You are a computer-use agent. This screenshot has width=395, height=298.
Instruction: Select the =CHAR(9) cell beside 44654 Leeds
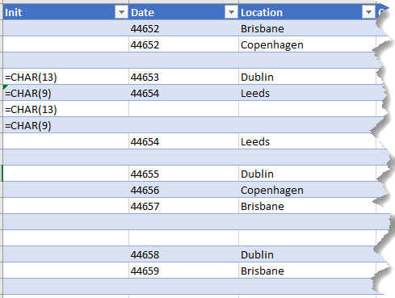pos(65,93)
